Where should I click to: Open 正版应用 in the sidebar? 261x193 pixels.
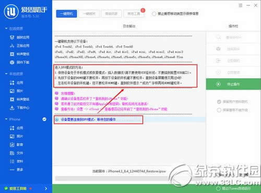19,46
